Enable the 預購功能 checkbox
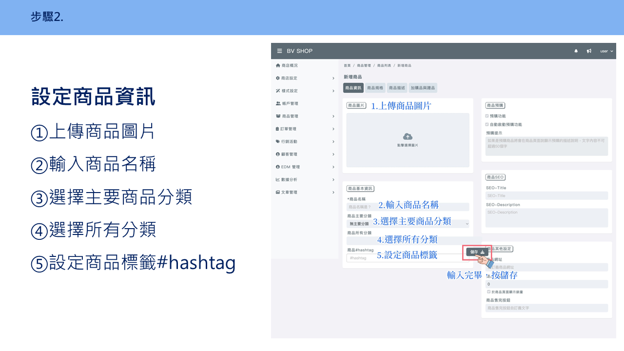 (487, 116)
